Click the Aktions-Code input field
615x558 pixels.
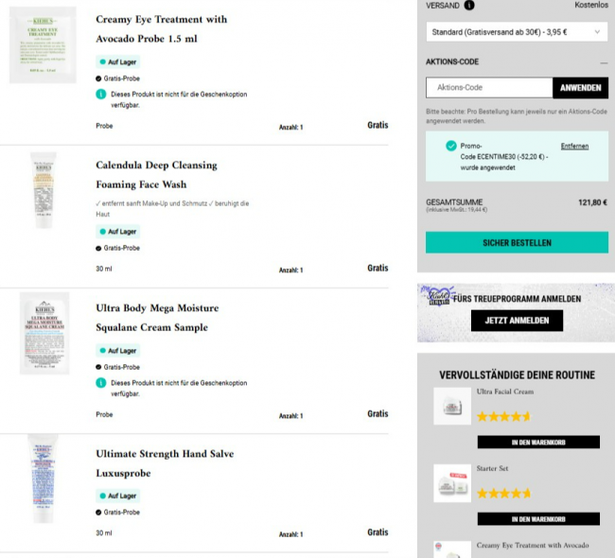(489, 88)
